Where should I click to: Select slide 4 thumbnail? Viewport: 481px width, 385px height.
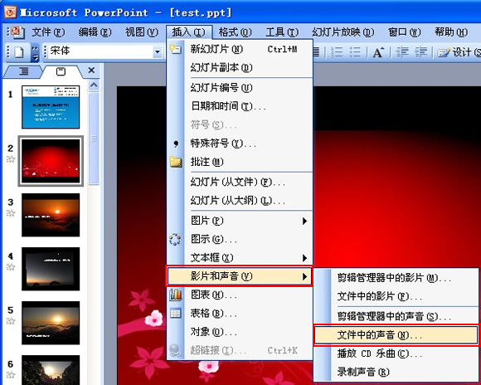click(x=51, y=269)
